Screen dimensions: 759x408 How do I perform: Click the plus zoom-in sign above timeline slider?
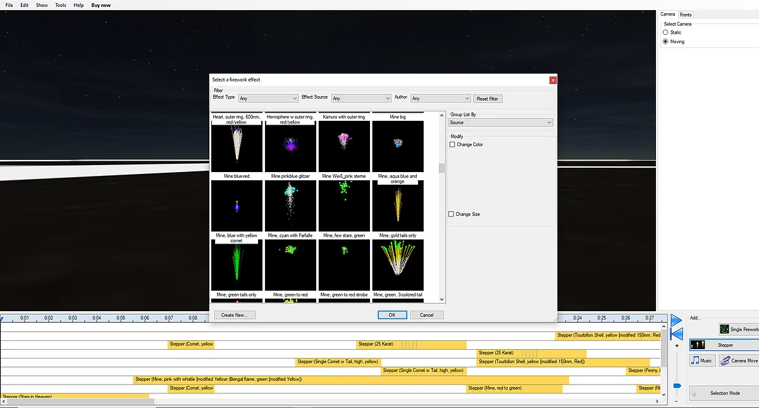pos(677,346)
